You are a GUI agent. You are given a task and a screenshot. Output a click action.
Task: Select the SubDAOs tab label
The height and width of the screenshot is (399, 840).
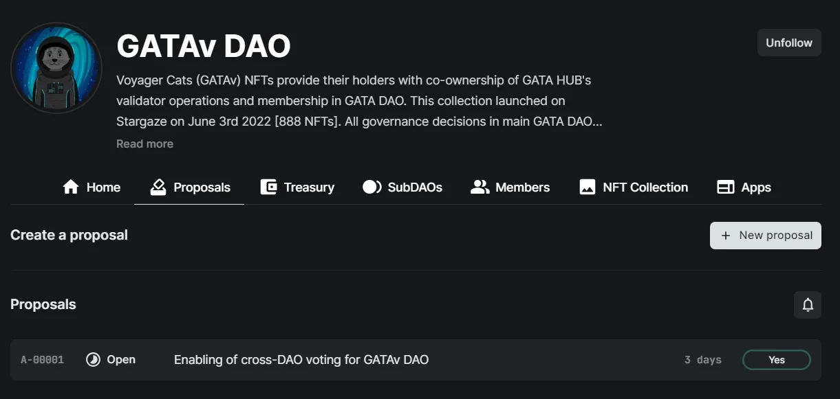coord(415,187)
